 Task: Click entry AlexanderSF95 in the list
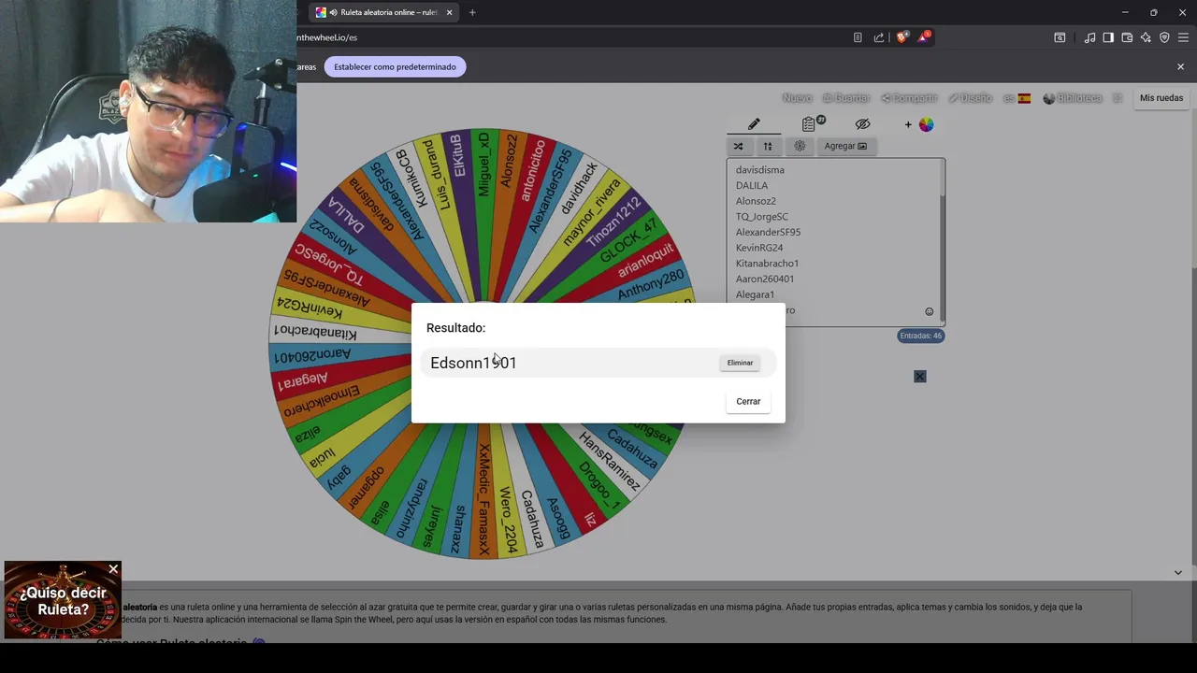[x=768, y=232]
